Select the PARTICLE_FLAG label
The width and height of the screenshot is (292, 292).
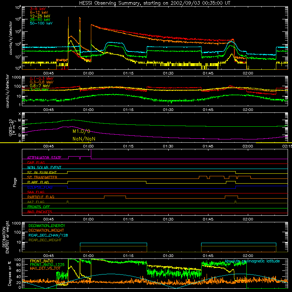pos(41,197)
